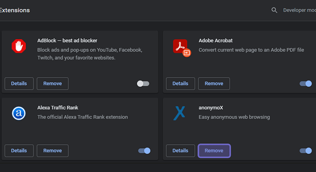Remove the anonymoX extension
The height and width of the screenshot is (172, 316).
click(214, 151)
